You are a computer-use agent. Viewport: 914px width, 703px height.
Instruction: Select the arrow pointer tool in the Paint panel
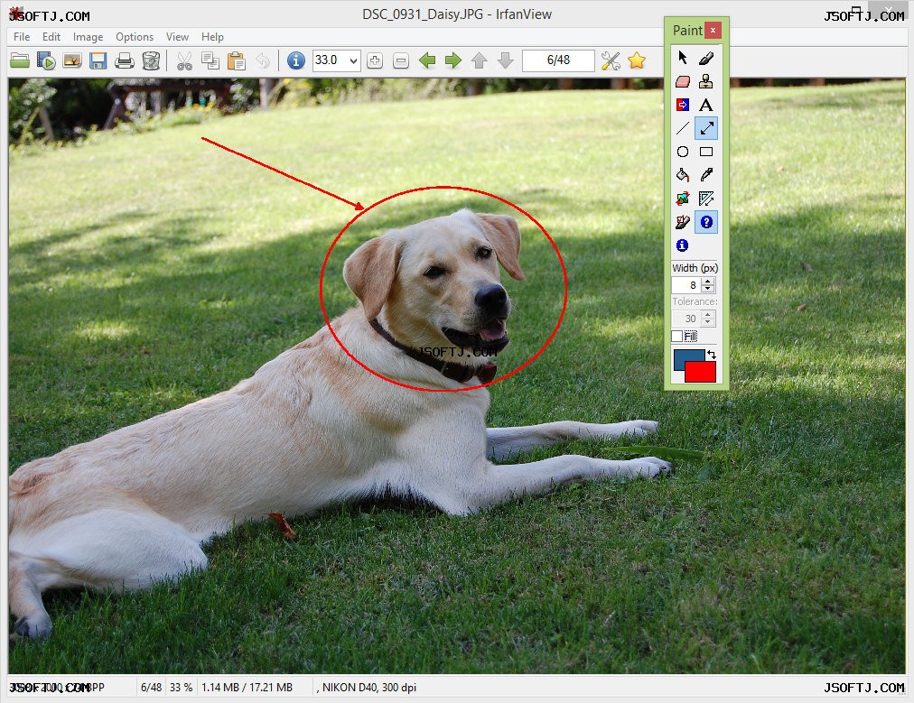click(x=683, y=58)
